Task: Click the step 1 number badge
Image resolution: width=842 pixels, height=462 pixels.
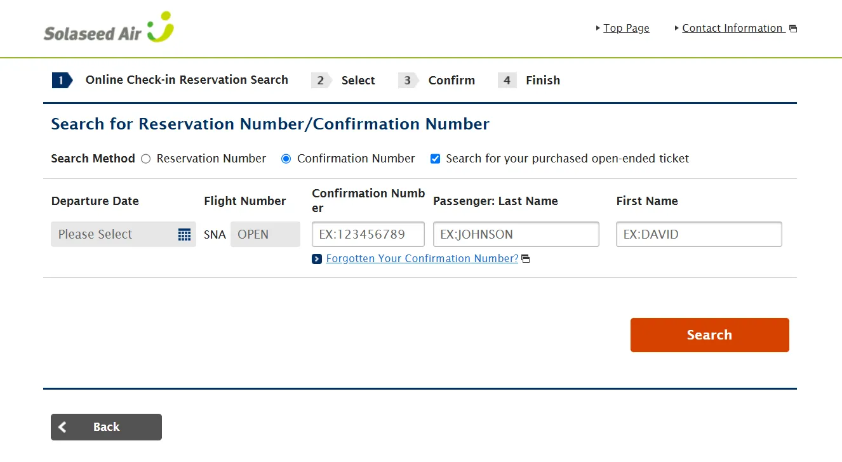Action: coord(62,81)
